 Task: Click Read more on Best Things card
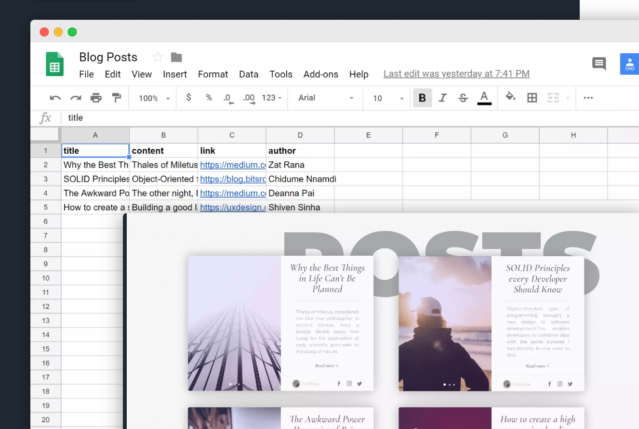click(327, 366)
